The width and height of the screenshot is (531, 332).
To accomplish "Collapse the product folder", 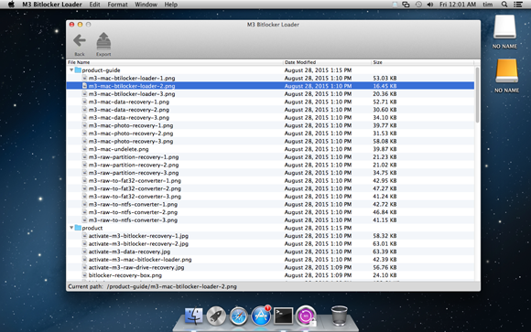I will click(x=71, y=228).
